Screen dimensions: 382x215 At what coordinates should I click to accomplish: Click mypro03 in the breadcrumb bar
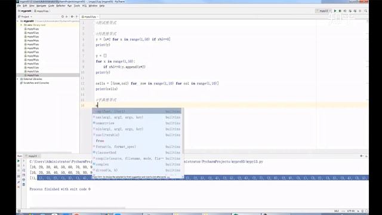[x=25, y=11]
